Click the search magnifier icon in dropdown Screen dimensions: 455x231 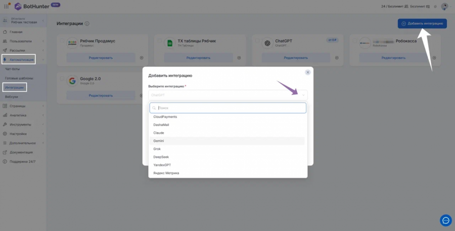point(154,108)
